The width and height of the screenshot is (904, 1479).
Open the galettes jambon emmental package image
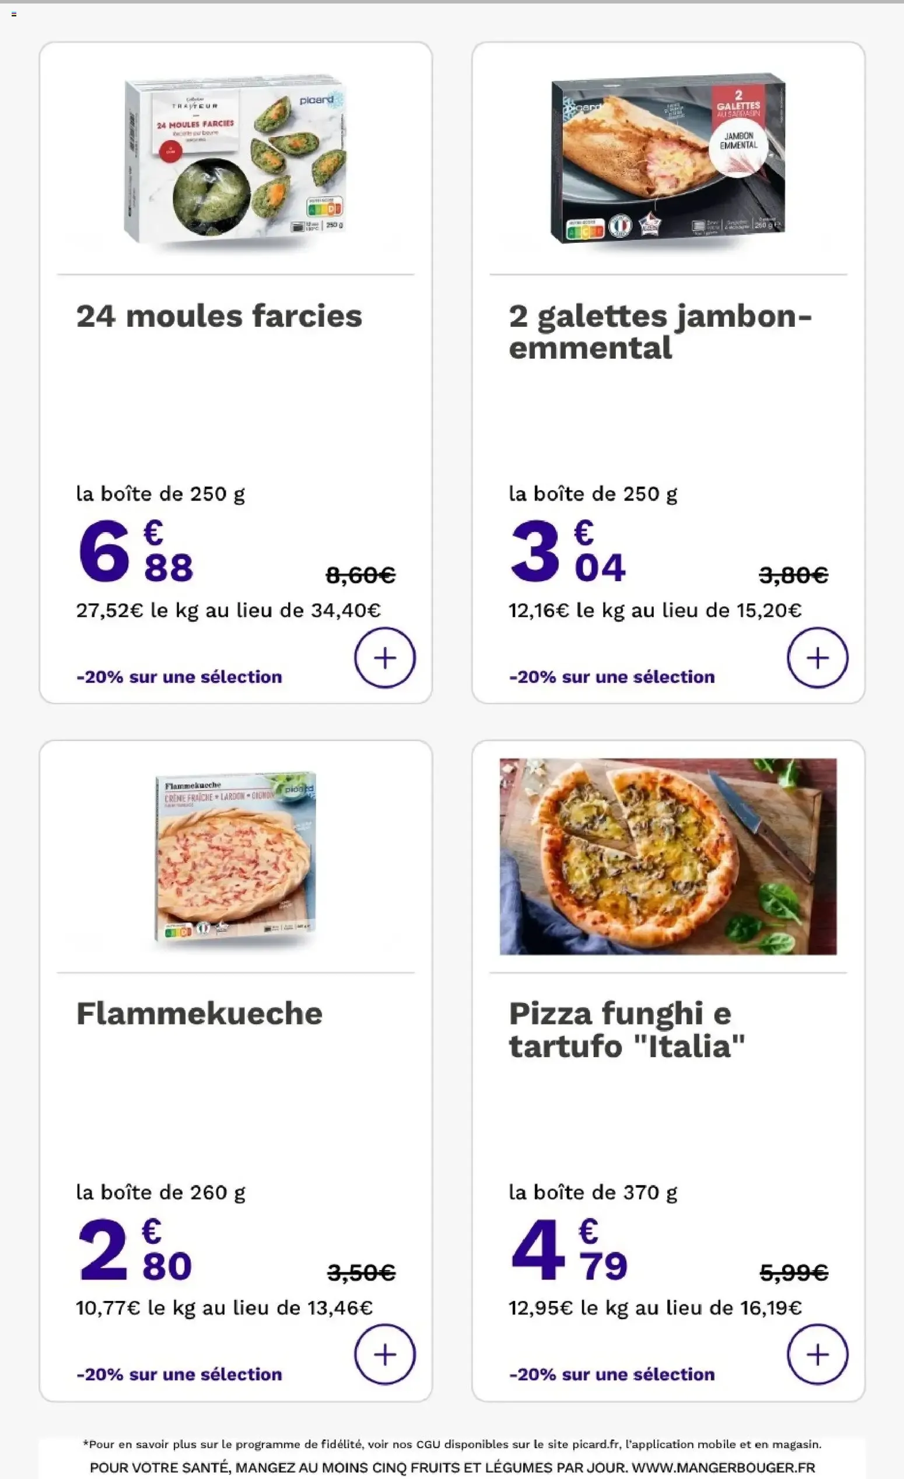(x=668, y=159)
